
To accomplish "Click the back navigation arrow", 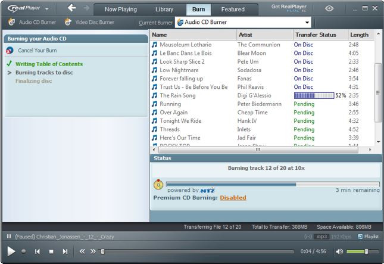I will pyautogui.click(x=72, y=8).
